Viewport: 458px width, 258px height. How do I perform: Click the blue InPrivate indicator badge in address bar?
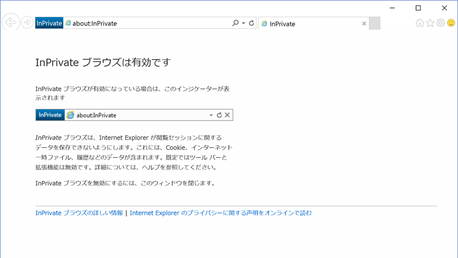[x=49, y=23]
